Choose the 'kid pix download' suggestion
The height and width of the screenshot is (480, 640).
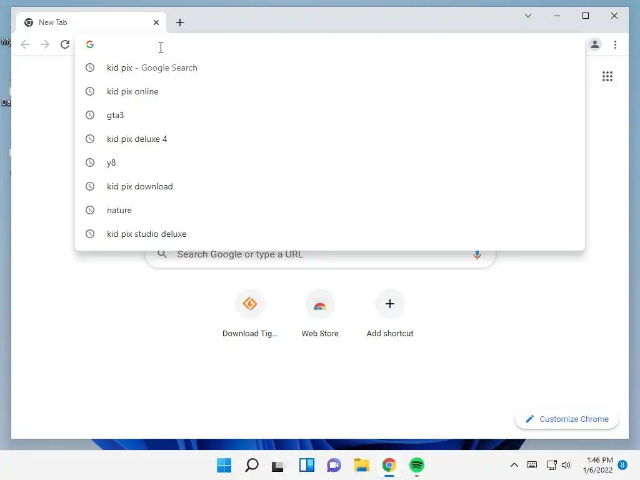[330, 186]
